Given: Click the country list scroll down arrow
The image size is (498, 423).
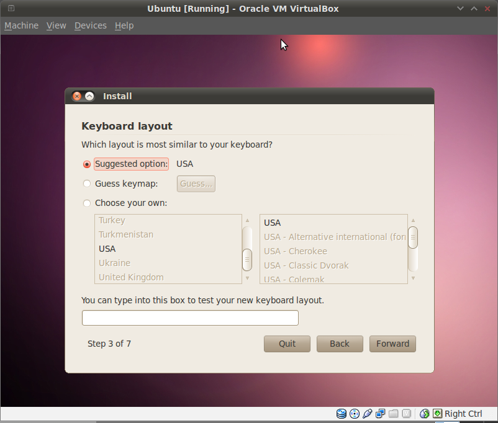Looking at the screenshot, I should pos(247,278).
